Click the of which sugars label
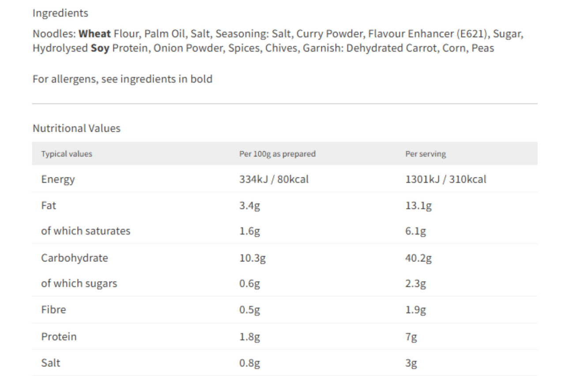 [x=79, y=284]
